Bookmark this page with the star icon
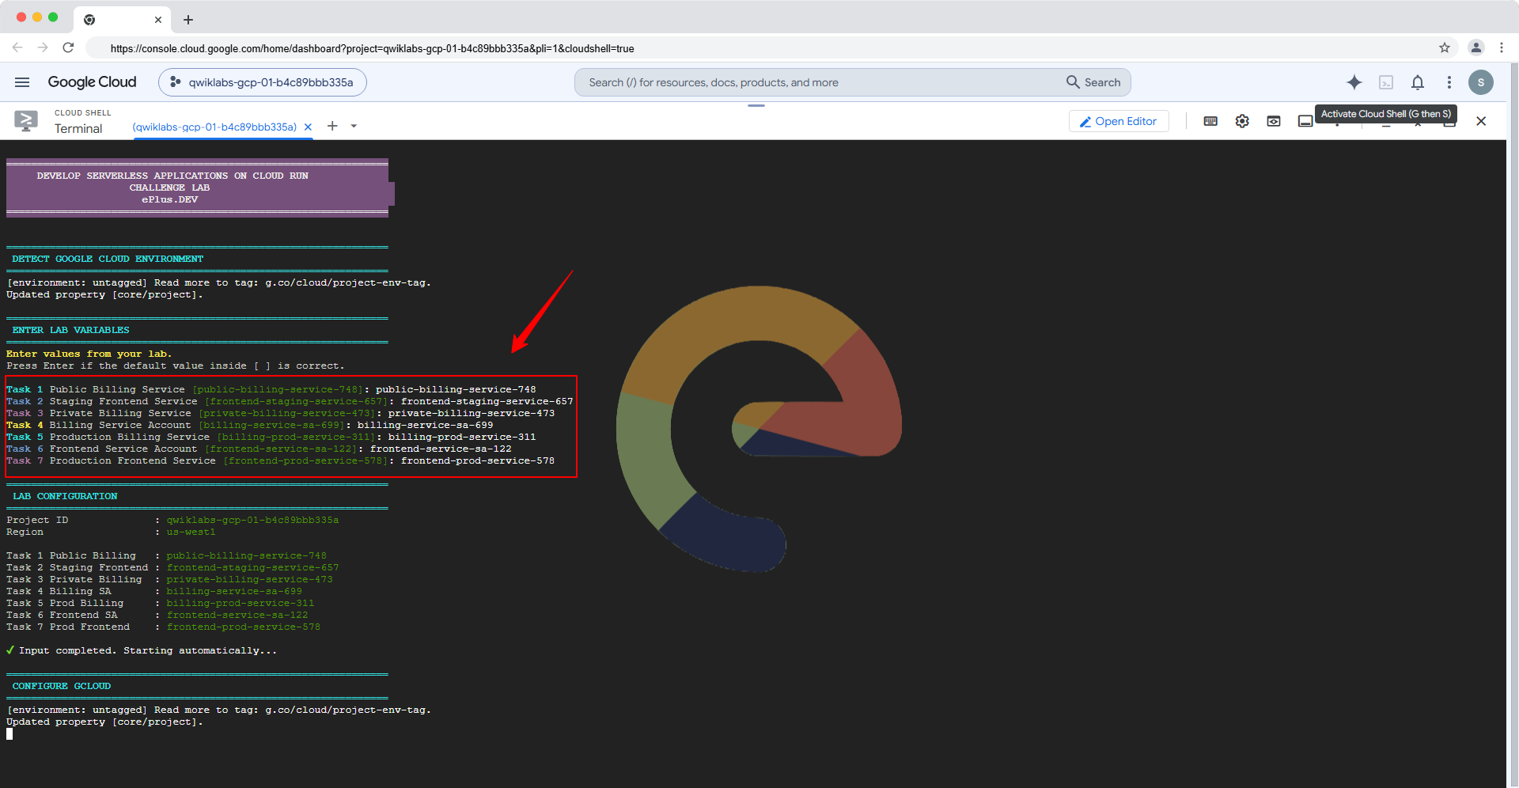Viewport: 1519px width, 788px height. (x=1445, y=47)
